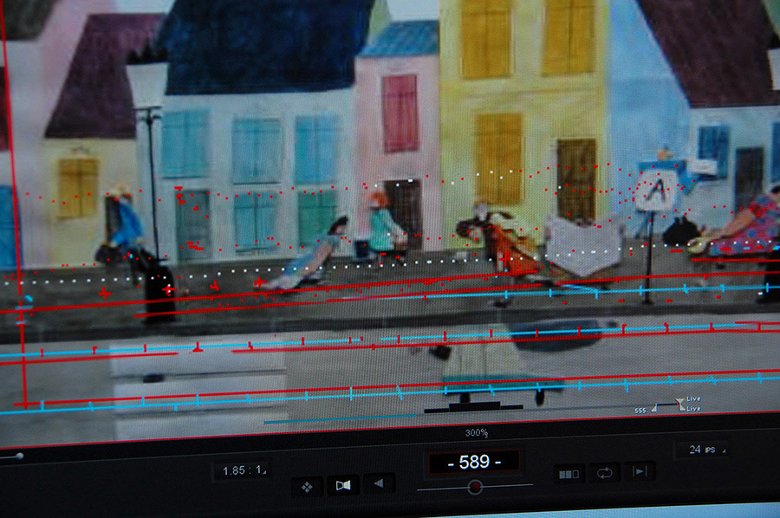The width and height of the screenshot is (780, 518).
Task: Click the left-pointing triangle play-backward icon
Action: (x=379, y=482)
